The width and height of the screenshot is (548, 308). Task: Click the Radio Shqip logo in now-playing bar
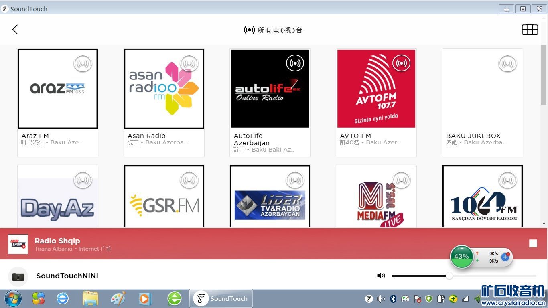[18, 244]
